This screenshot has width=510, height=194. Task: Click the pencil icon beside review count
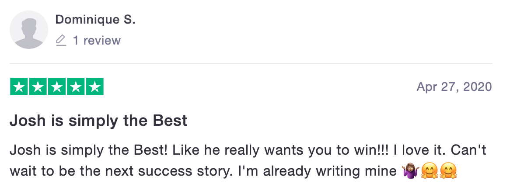[61, 41]
